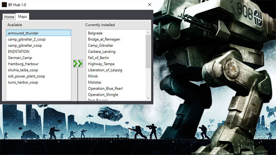Click scroll down arrow of installed list
The width and height of the screenshot is (276, 155).
[148, 98]
